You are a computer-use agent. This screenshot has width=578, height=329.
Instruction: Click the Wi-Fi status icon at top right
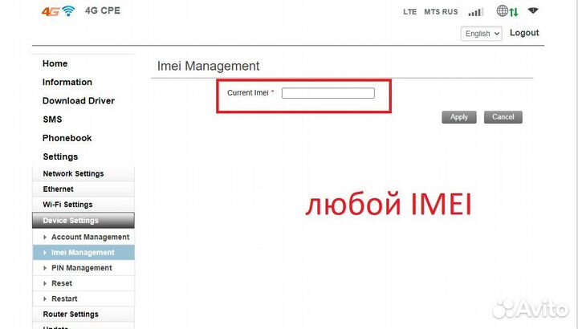pos(533,10)
